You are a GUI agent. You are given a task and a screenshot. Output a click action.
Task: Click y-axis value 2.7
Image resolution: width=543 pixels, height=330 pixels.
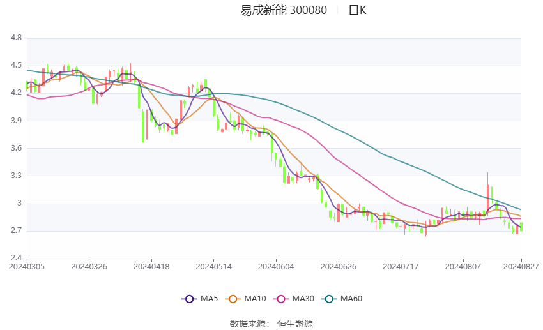tap(16, 230)
